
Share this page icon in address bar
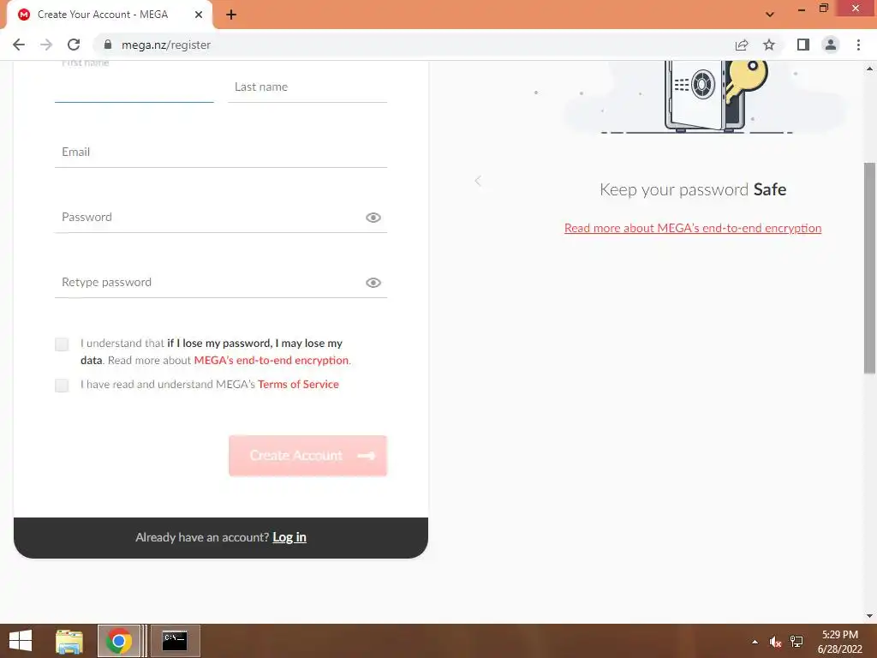coord(742,45)
